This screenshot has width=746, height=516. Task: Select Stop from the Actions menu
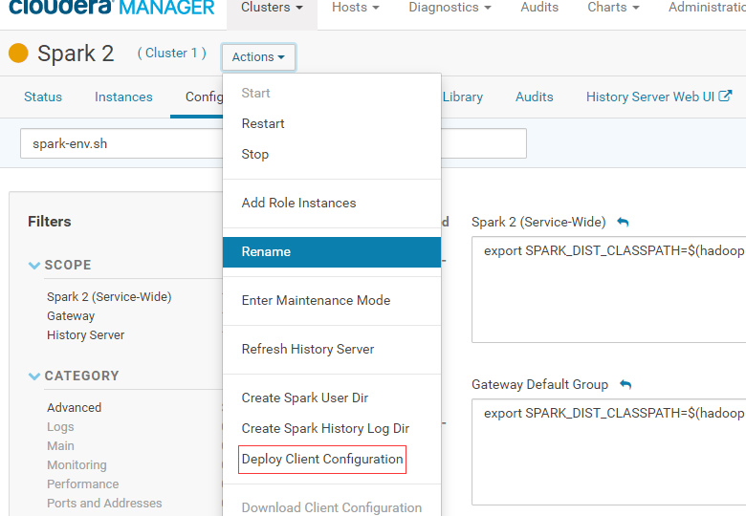pyautogui.click(x=332, y=154)
